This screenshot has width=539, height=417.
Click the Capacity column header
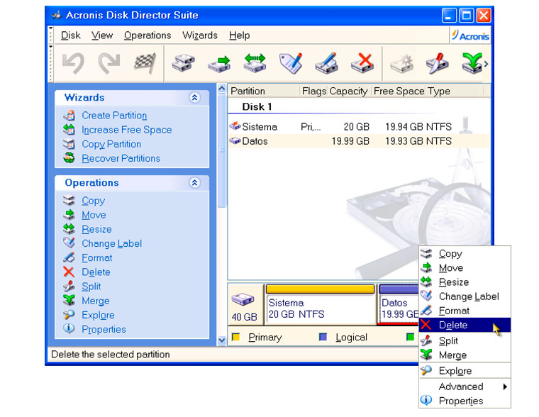pos(348,91)
